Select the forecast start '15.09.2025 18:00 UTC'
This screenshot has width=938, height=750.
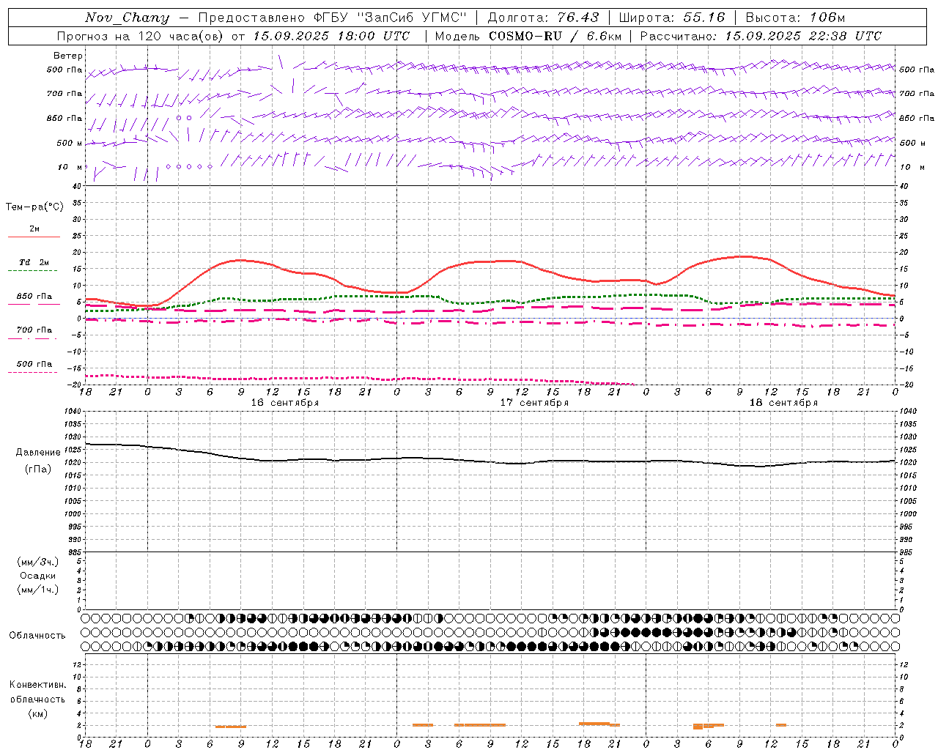(x=331, y=36)
